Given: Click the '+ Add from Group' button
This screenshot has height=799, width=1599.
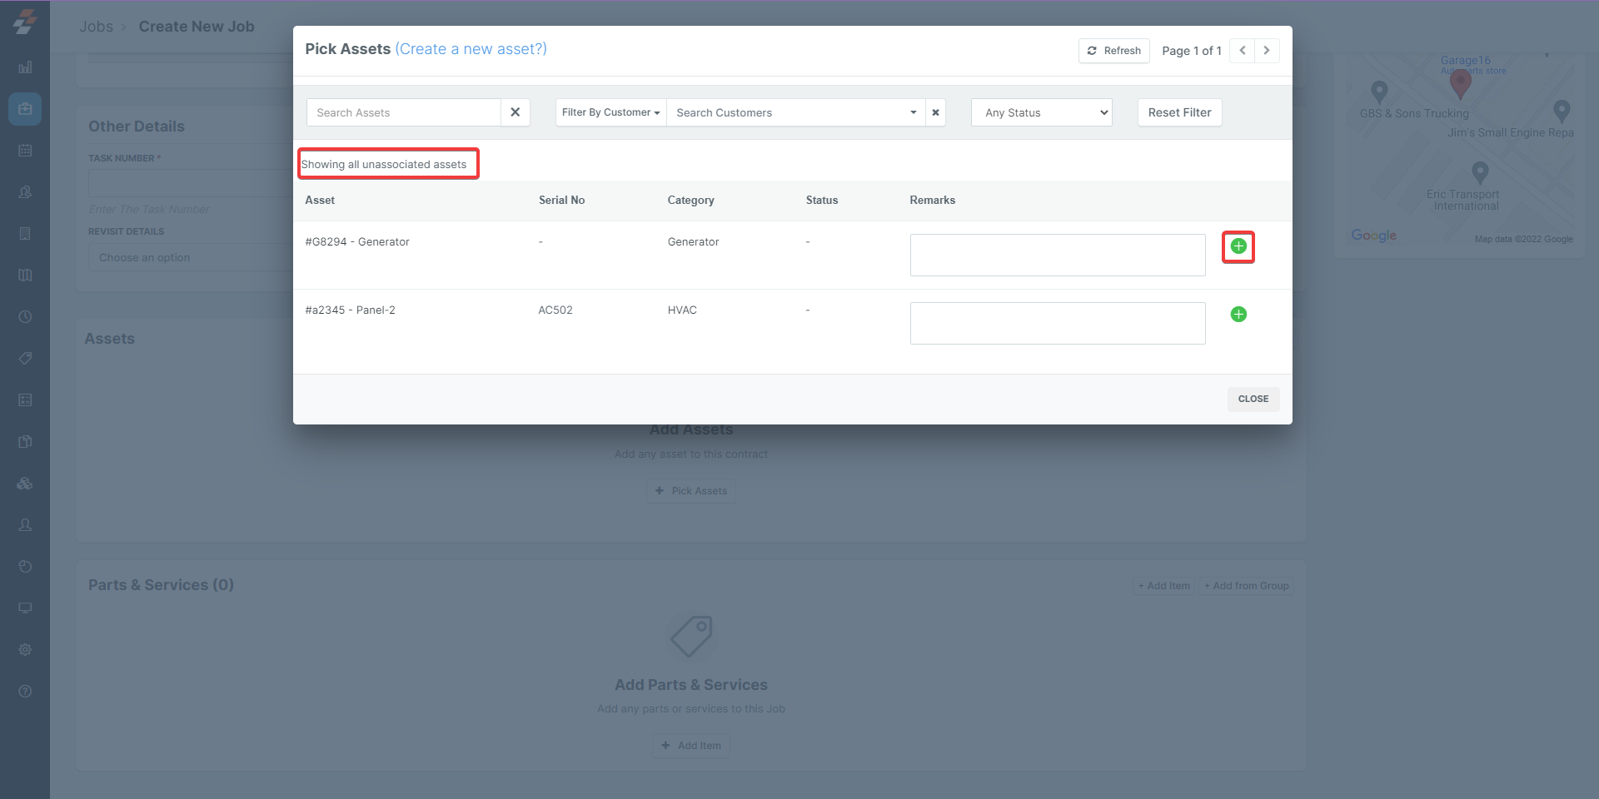Looking at the screenshot, I should tap(1247, 586).
